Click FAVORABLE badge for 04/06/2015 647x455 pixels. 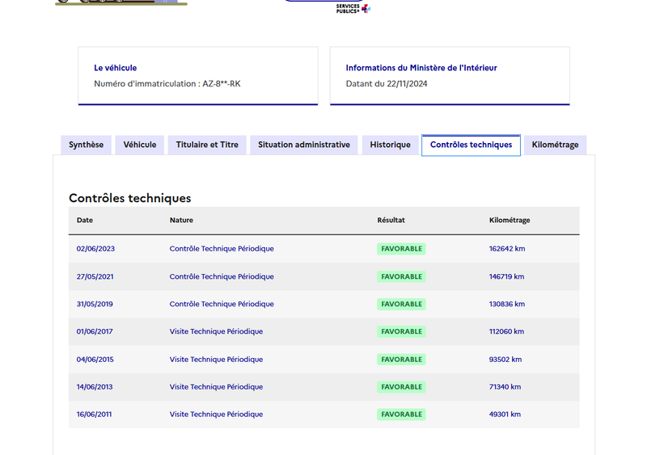tap(401, 360)
